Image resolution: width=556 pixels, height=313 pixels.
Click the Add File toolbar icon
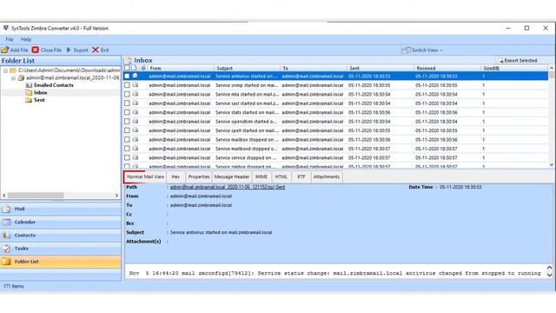(5, 50)
